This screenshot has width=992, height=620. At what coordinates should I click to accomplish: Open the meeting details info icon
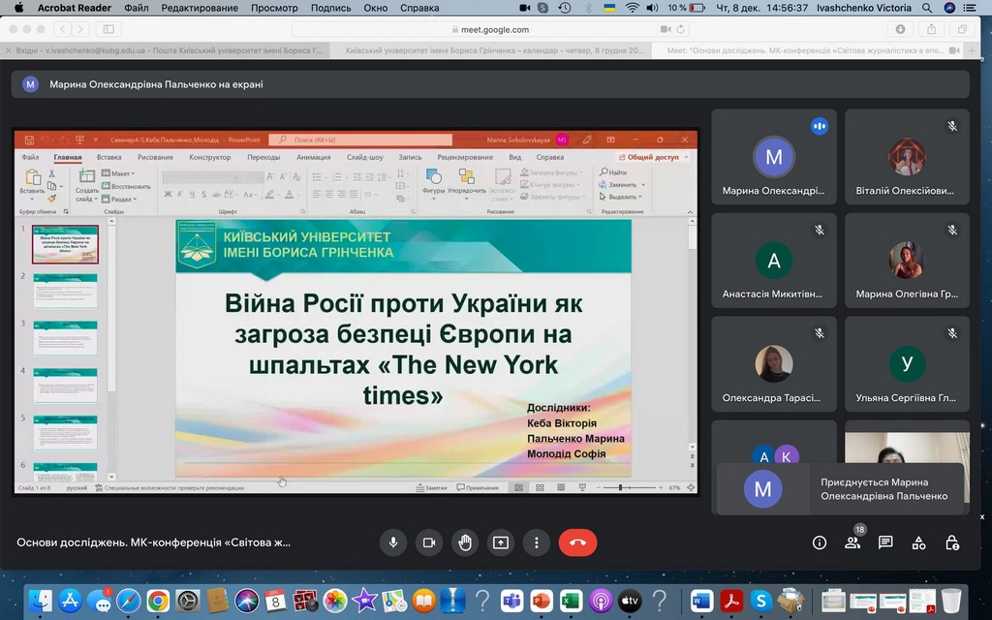coord(820,542)
